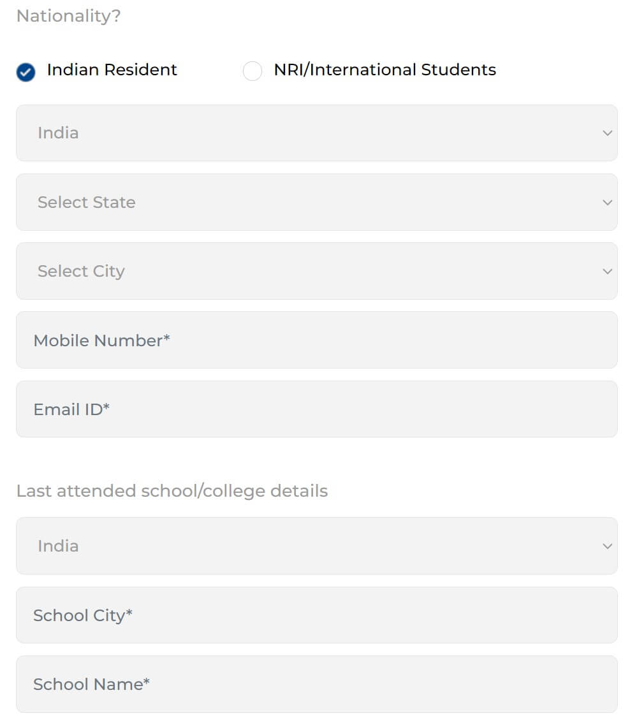Focus the Mobile Number input field
630x725 pixels.
coord(317,341)
